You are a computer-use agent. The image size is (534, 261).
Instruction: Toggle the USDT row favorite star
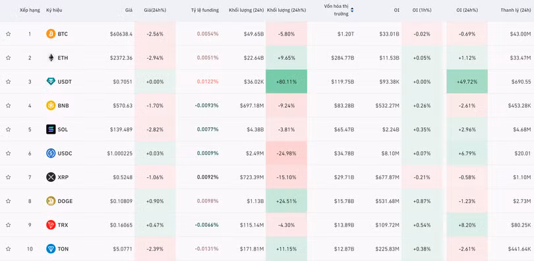(x=8, y=82)
